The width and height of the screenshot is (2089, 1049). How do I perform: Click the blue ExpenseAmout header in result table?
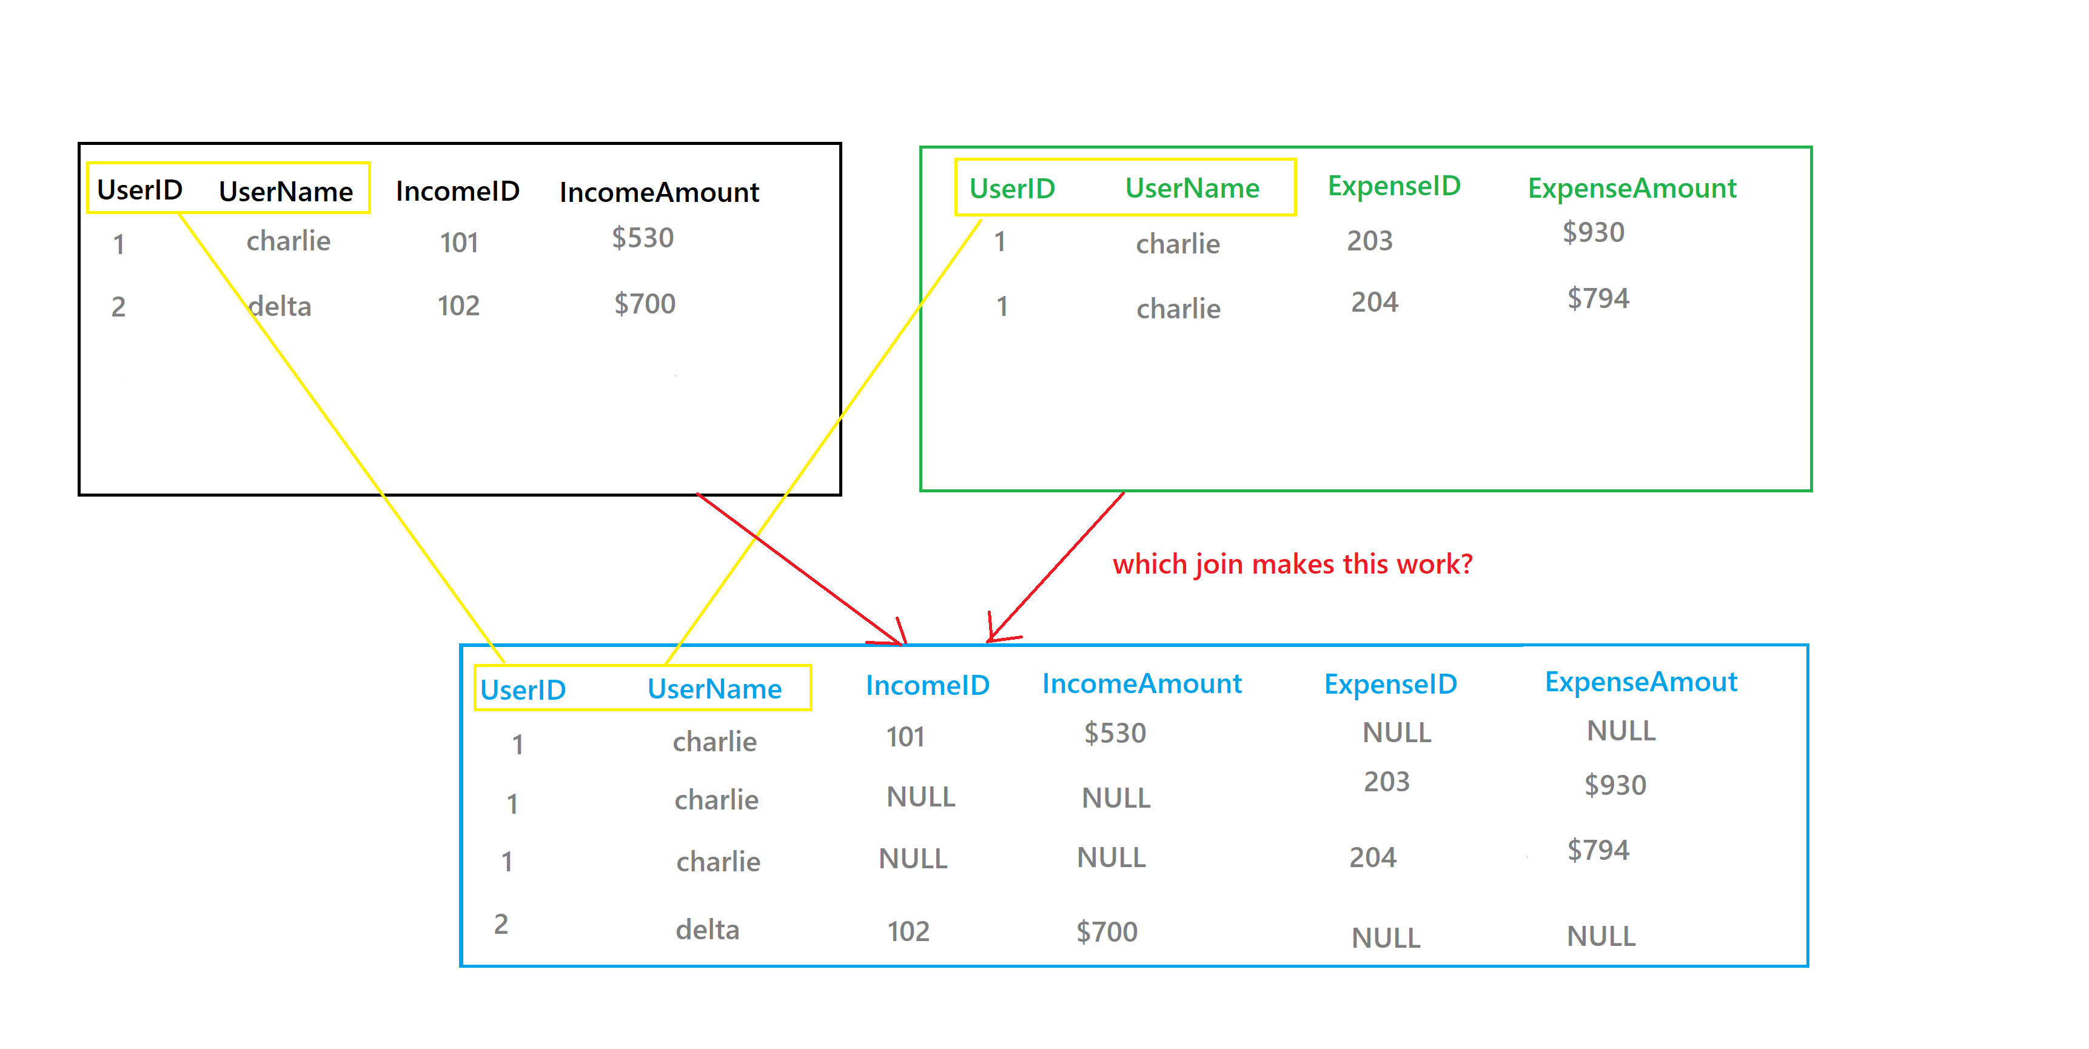(x=1640, y=682)
